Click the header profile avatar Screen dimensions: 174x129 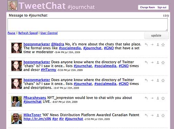(x=12, y=5)
